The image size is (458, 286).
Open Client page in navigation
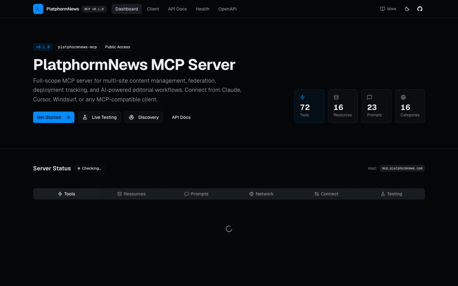153,9
